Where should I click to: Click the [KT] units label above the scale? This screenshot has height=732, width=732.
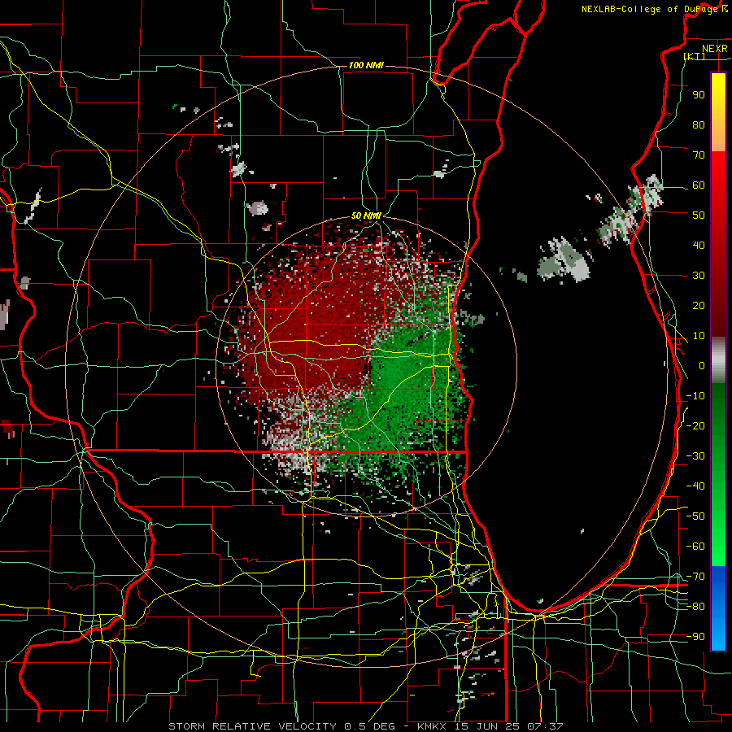pyautogui.click(x=695, y=56)
